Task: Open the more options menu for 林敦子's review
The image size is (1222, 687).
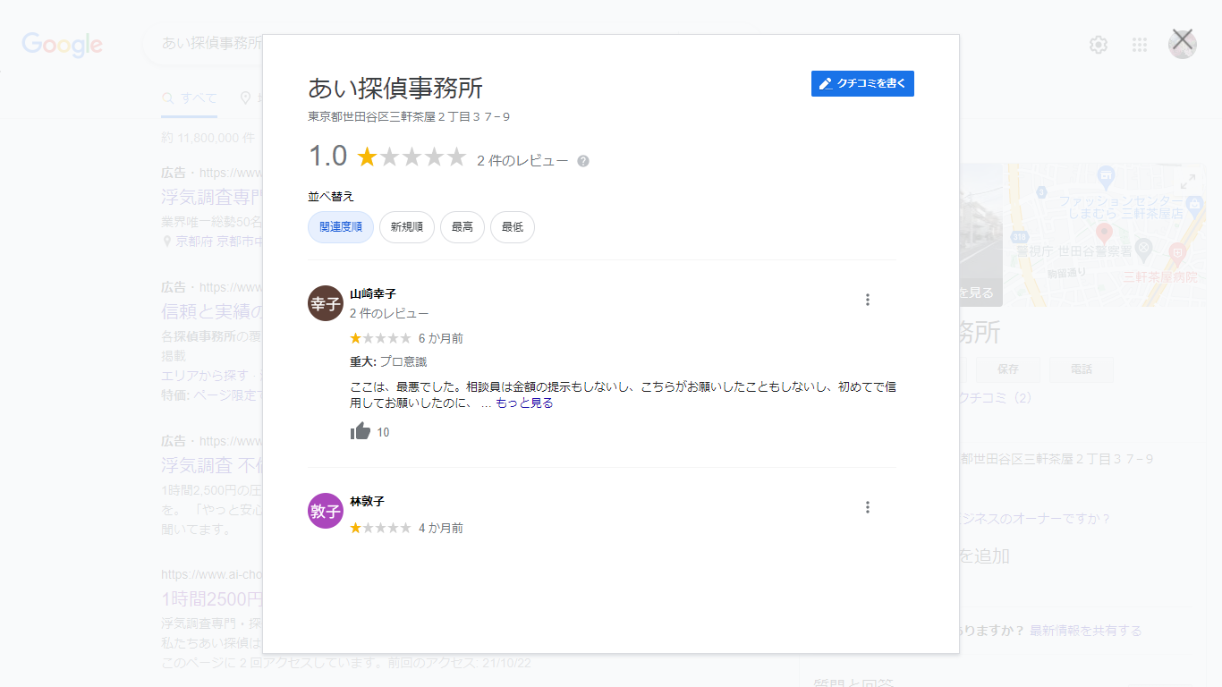Action: [868, 507]
